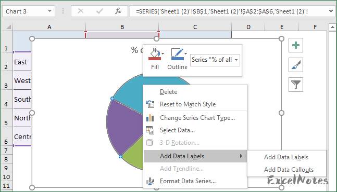Click the Fill paint bucket icon
Screen dimensions: 337x192
pyautogui.click(x=154, y=54)
